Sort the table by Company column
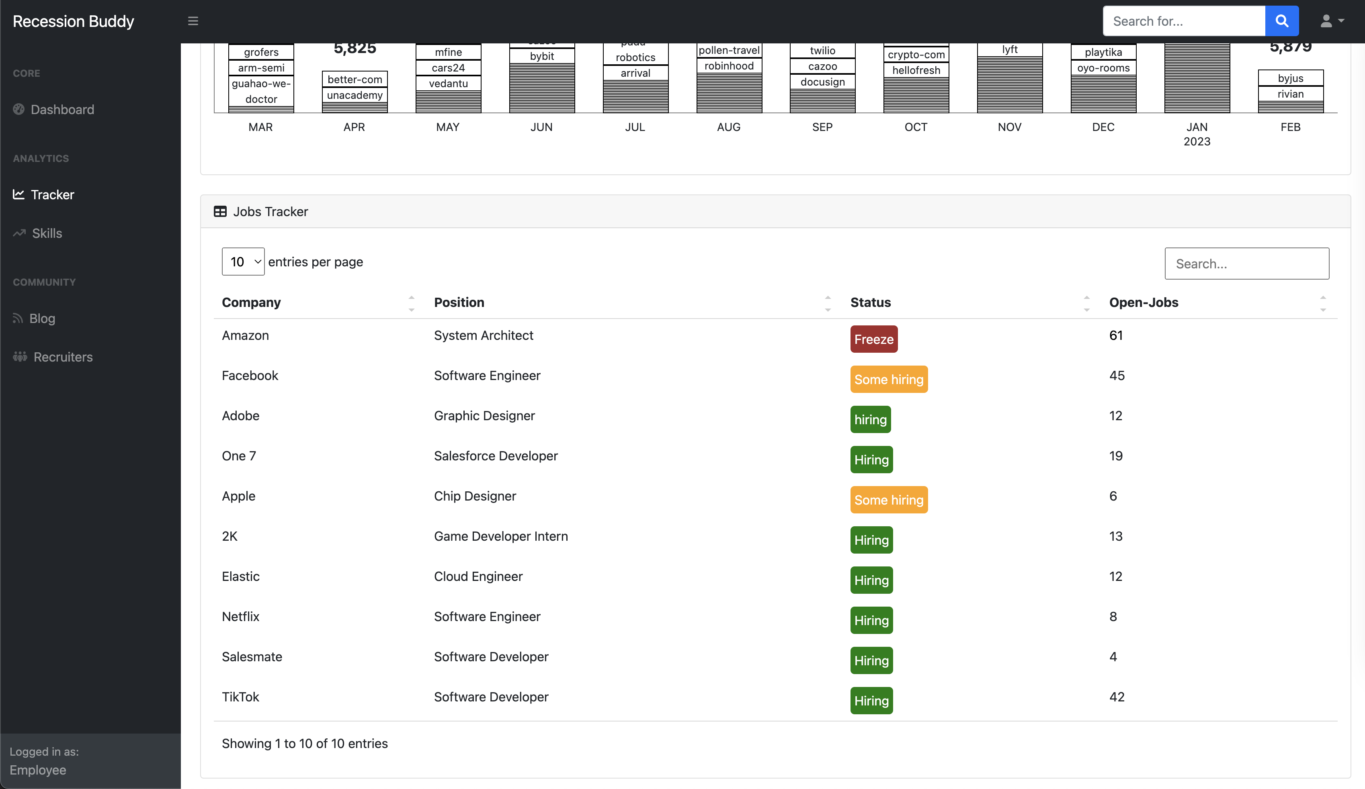1365x789 pixels. [x=411, y=303]
